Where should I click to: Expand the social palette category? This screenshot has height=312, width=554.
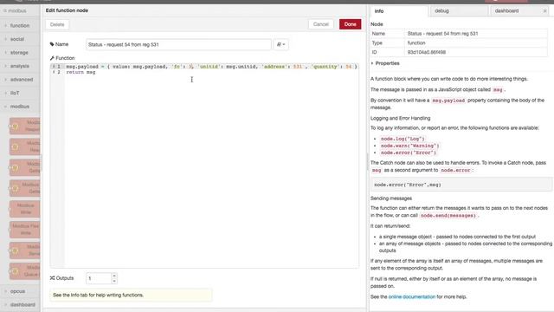point(20,39)
